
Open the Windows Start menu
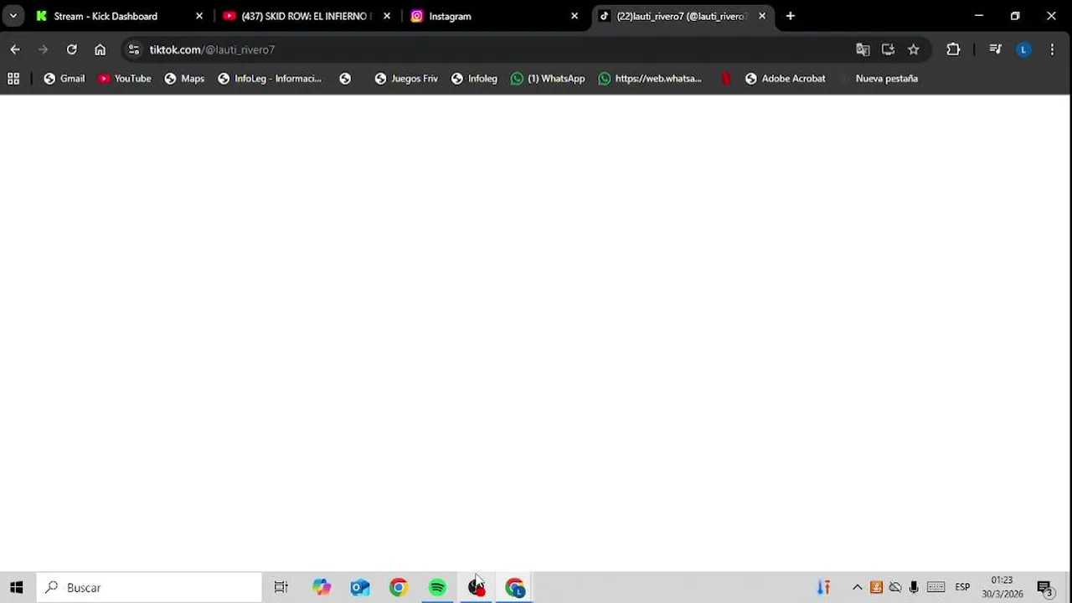point(17,588)
